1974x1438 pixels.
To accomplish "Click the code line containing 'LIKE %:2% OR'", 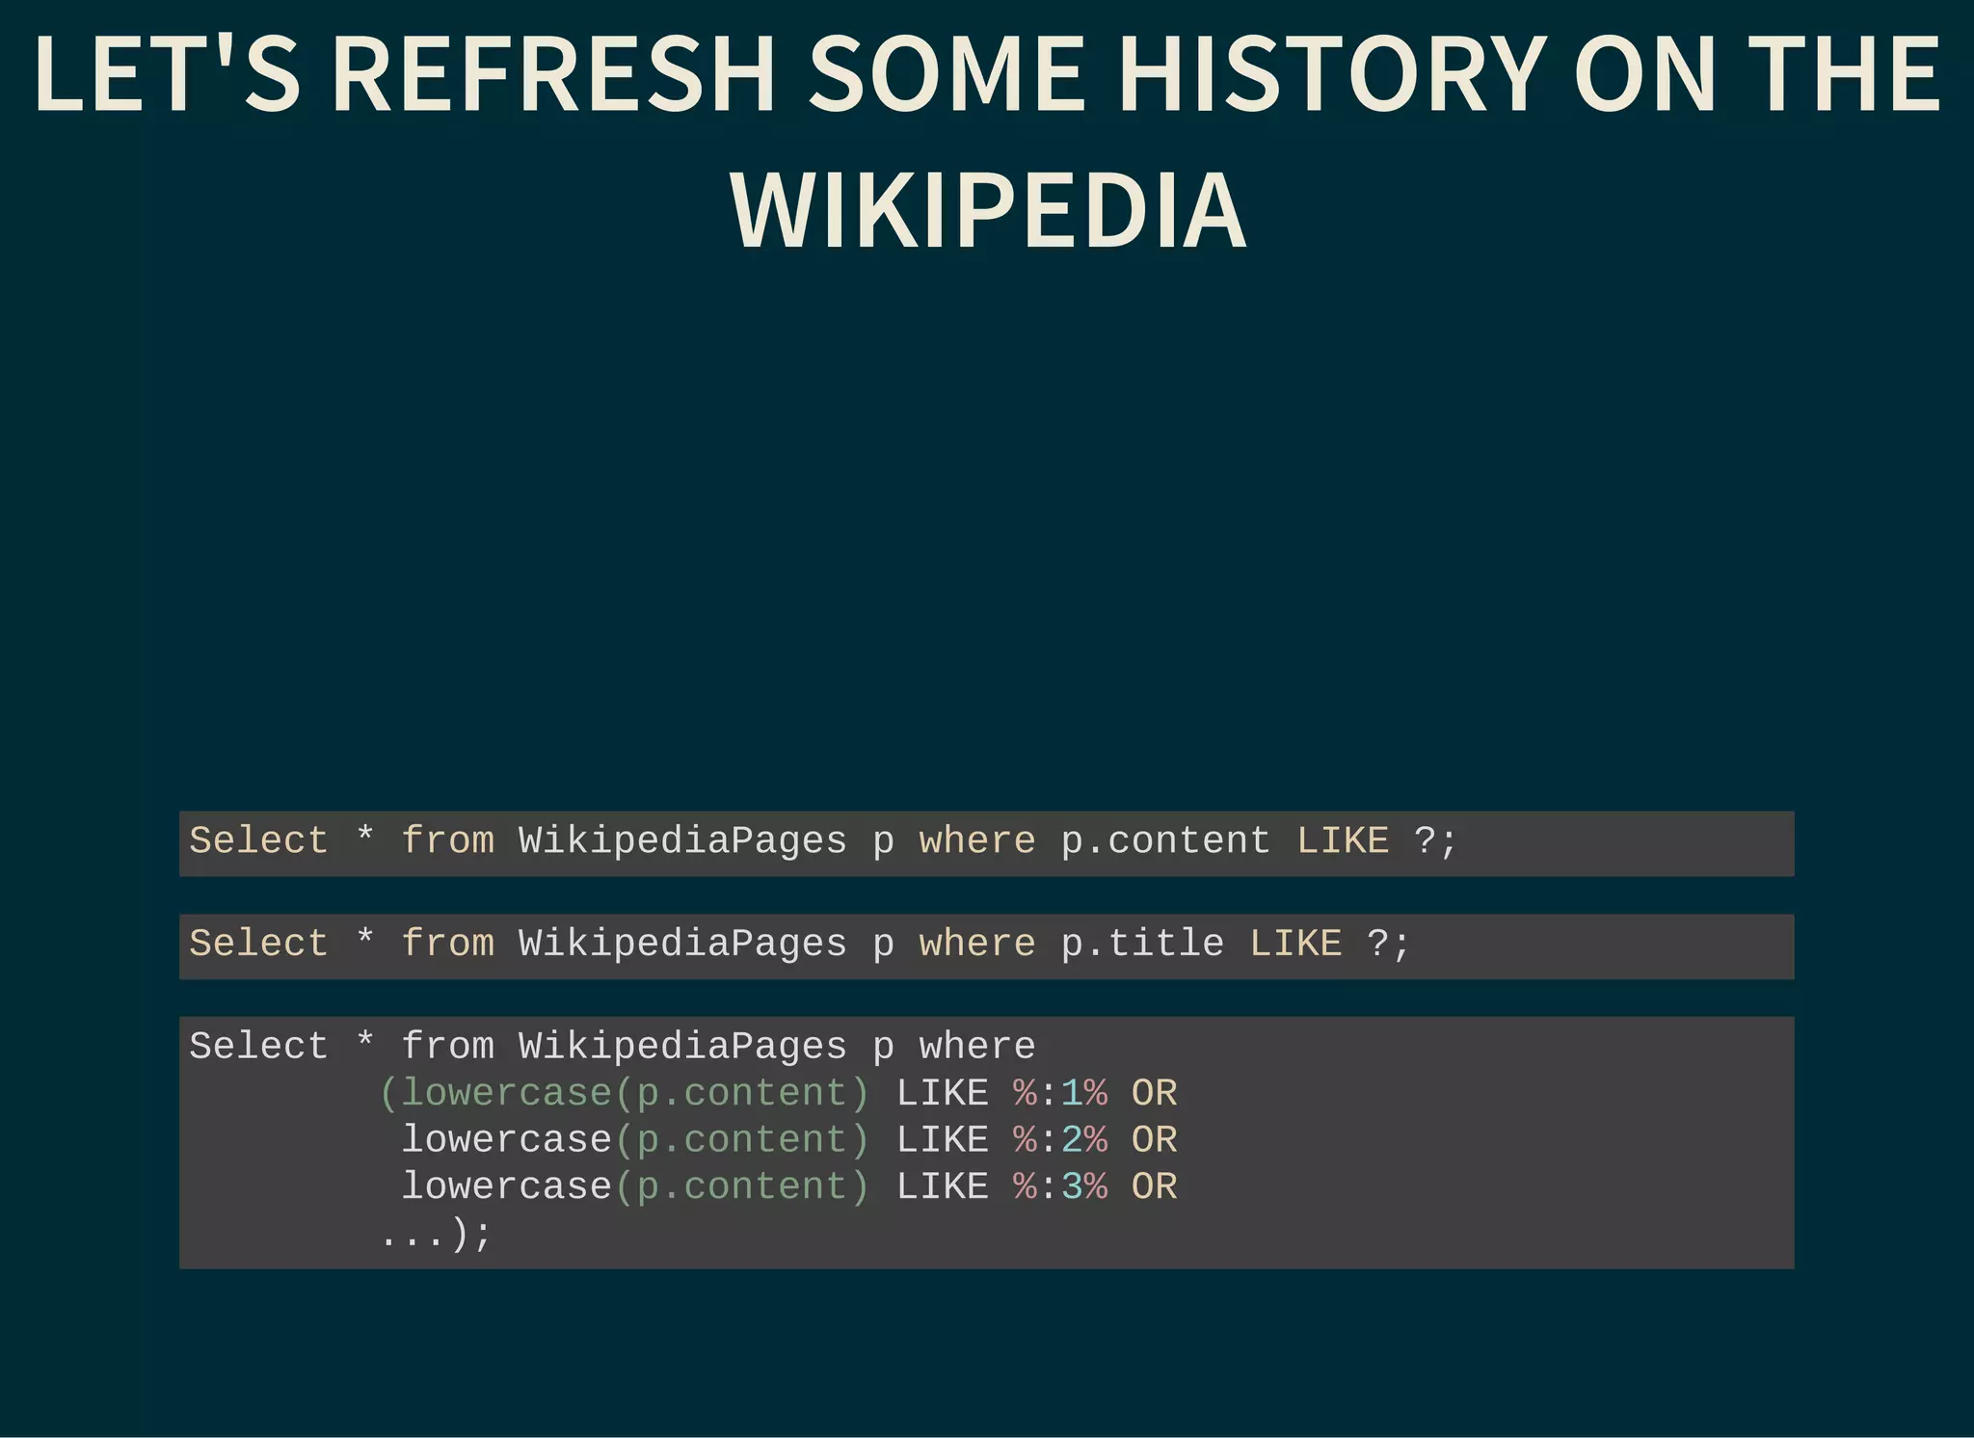I will point(789,1140).
